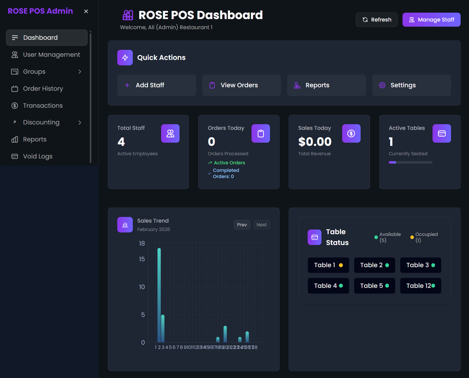This screenshot has width=469, height=378.
Task: Click the ROSE POS Dashboard logo icon
Action: [128, 15]
